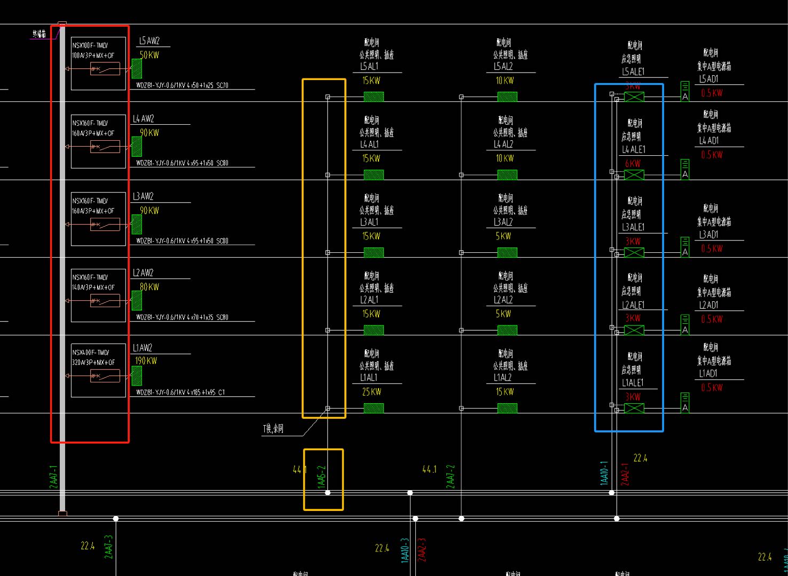This screenshot has width=788, height=576.
Task: Click the cyan vertical 1AA10-3 circuit label
Action: pos(405,550)
